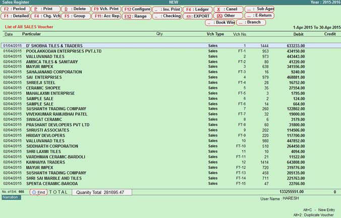Click total debit 133255551.00
Image resolution: width=341 pixels, height=218 pixels.
tap(292, 192)
